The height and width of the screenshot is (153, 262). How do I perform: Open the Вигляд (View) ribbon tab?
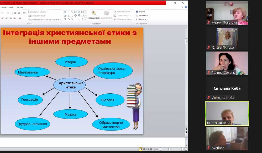tap(20, 7)
